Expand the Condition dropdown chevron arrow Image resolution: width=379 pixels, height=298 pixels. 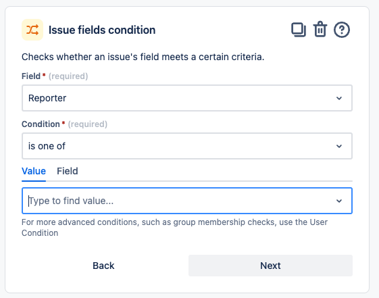click(x=339, y=146)
